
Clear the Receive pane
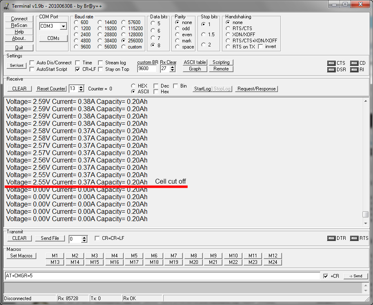19,89
